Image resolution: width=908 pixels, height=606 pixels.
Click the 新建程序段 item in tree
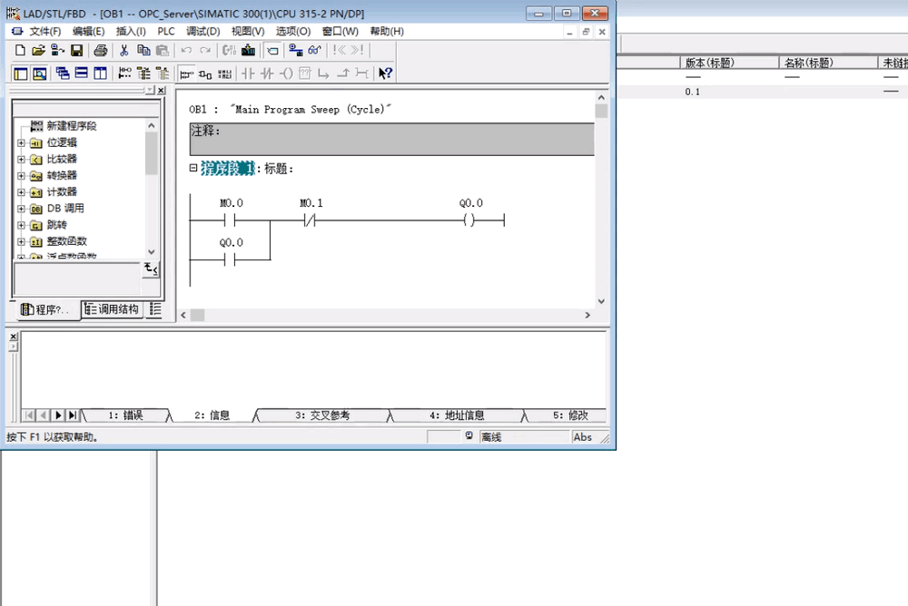[x=71, y=126]
